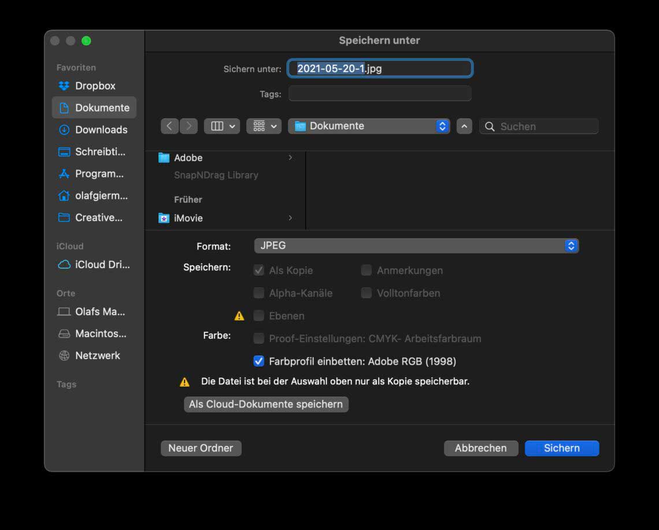Click the forward navigation arrow
The image size is (659, 530).
188,126
